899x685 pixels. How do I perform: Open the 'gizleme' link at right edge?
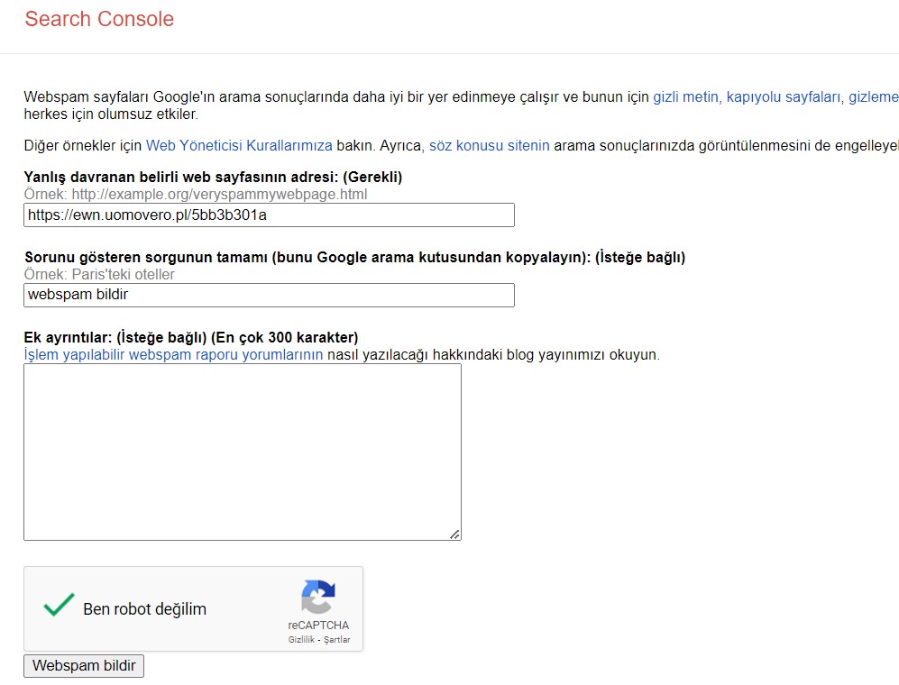tap(874, 96)
